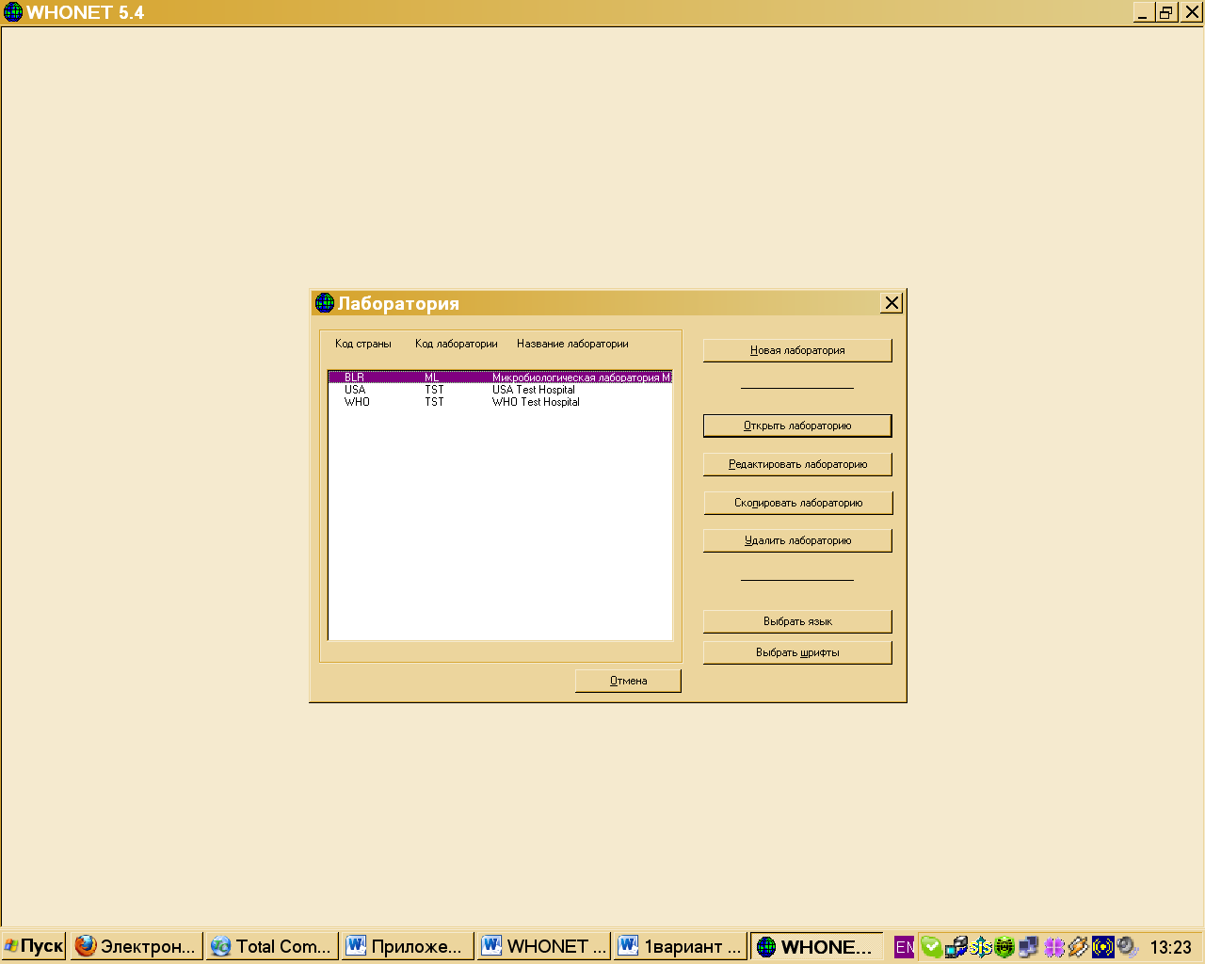Screen dimensions: 1205x964
Task: Click the Новая лаборатория button
Action: 797,350
